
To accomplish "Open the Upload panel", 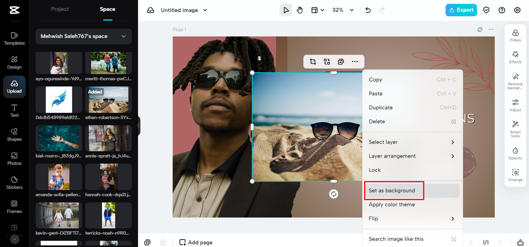I will pos(14,86).
